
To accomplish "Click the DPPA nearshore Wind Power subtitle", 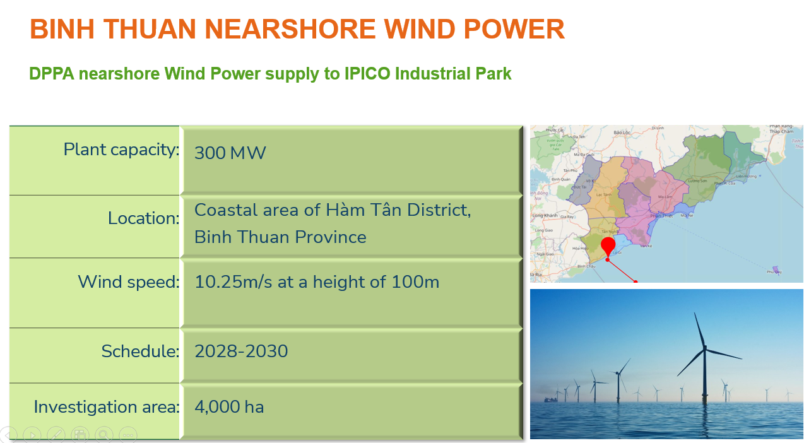I will point(270,74).
